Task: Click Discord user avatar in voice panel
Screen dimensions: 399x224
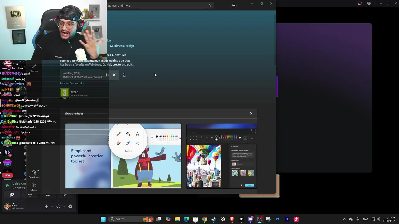Action: [7, 206]
